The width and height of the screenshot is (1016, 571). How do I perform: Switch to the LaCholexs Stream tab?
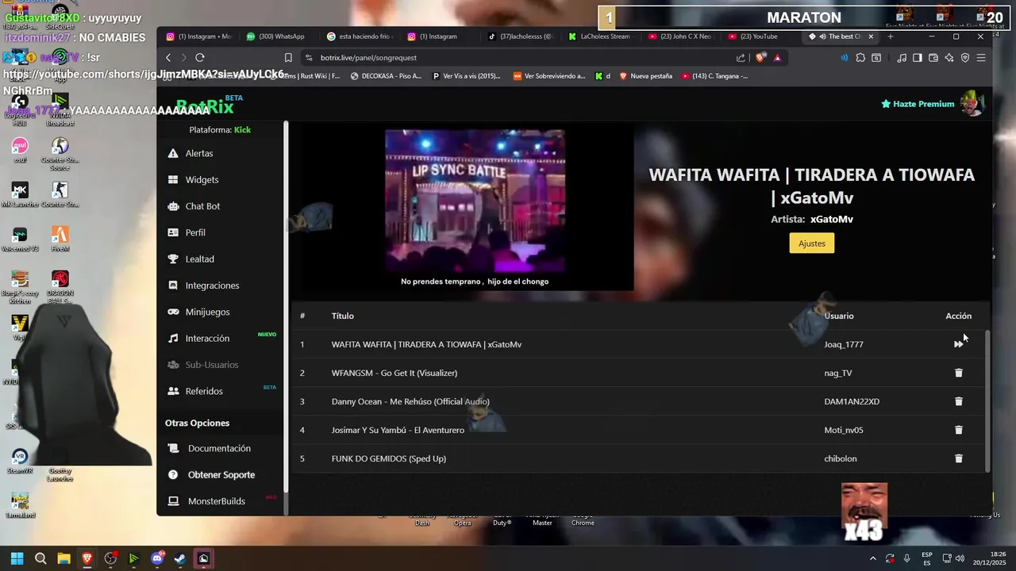(602, 36)
